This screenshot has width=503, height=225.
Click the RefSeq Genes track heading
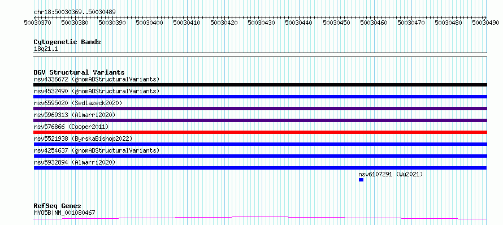[58, 206]
